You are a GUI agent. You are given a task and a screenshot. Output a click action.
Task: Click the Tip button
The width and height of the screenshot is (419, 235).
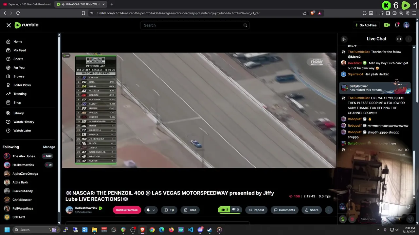(x=169, y=210)
